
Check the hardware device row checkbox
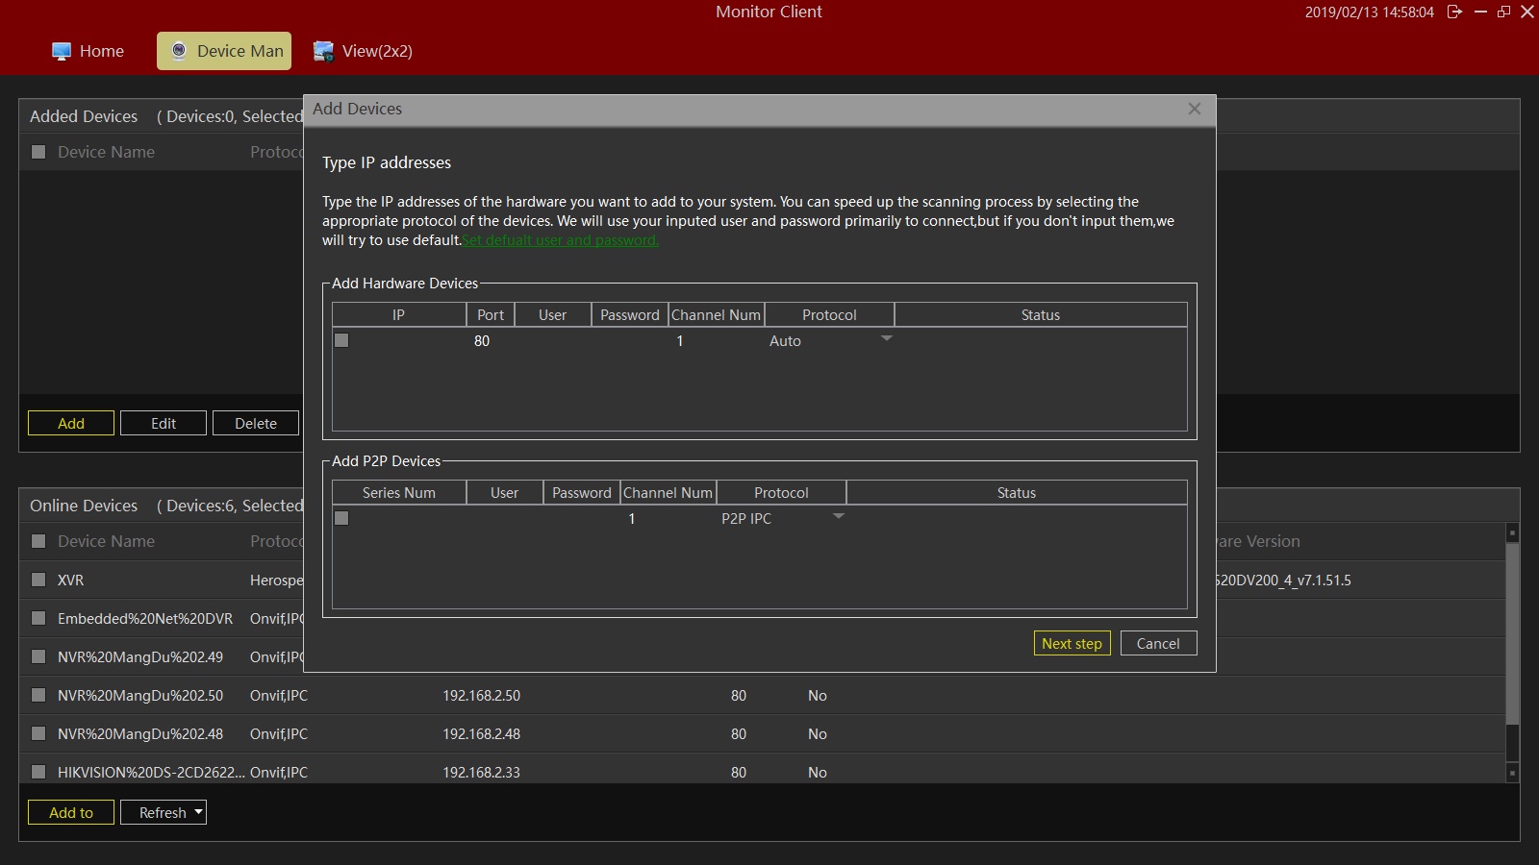341,340
